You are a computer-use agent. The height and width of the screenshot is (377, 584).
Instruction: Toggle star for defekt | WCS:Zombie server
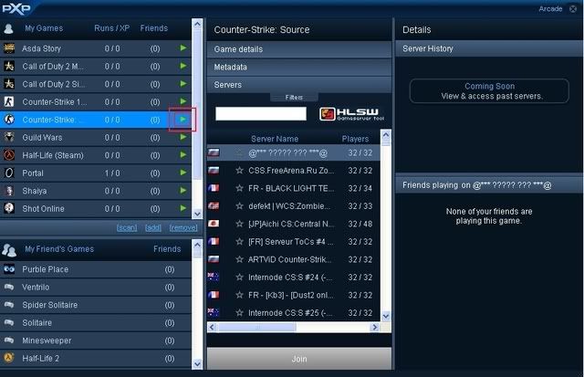(239, 206)
